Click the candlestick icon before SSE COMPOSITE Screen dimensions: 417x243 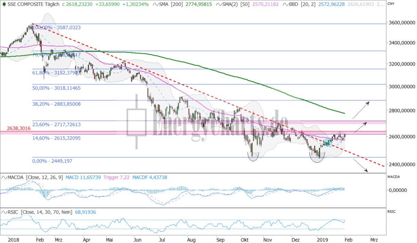coord(3,5)
